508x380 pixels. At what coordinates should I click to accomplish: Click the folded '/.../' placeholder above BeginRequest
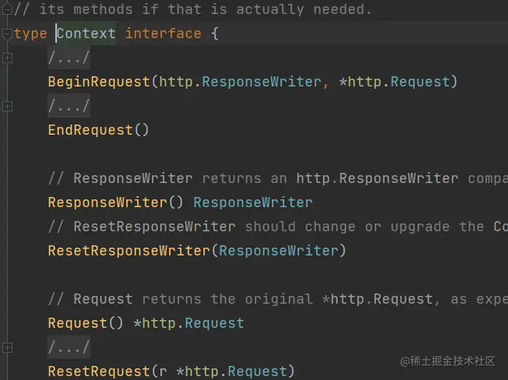coord(69,58)
